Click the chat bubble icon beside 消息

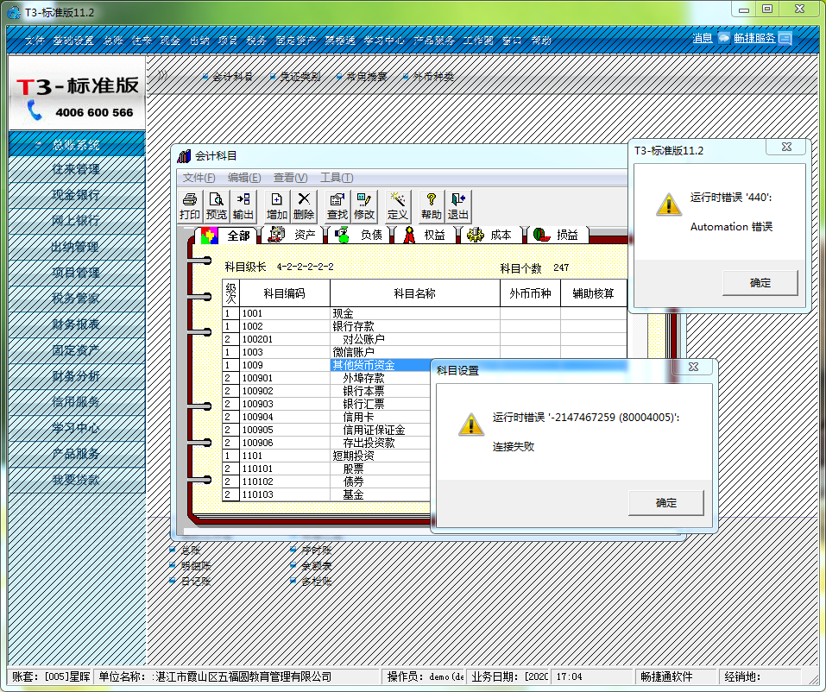724,38
